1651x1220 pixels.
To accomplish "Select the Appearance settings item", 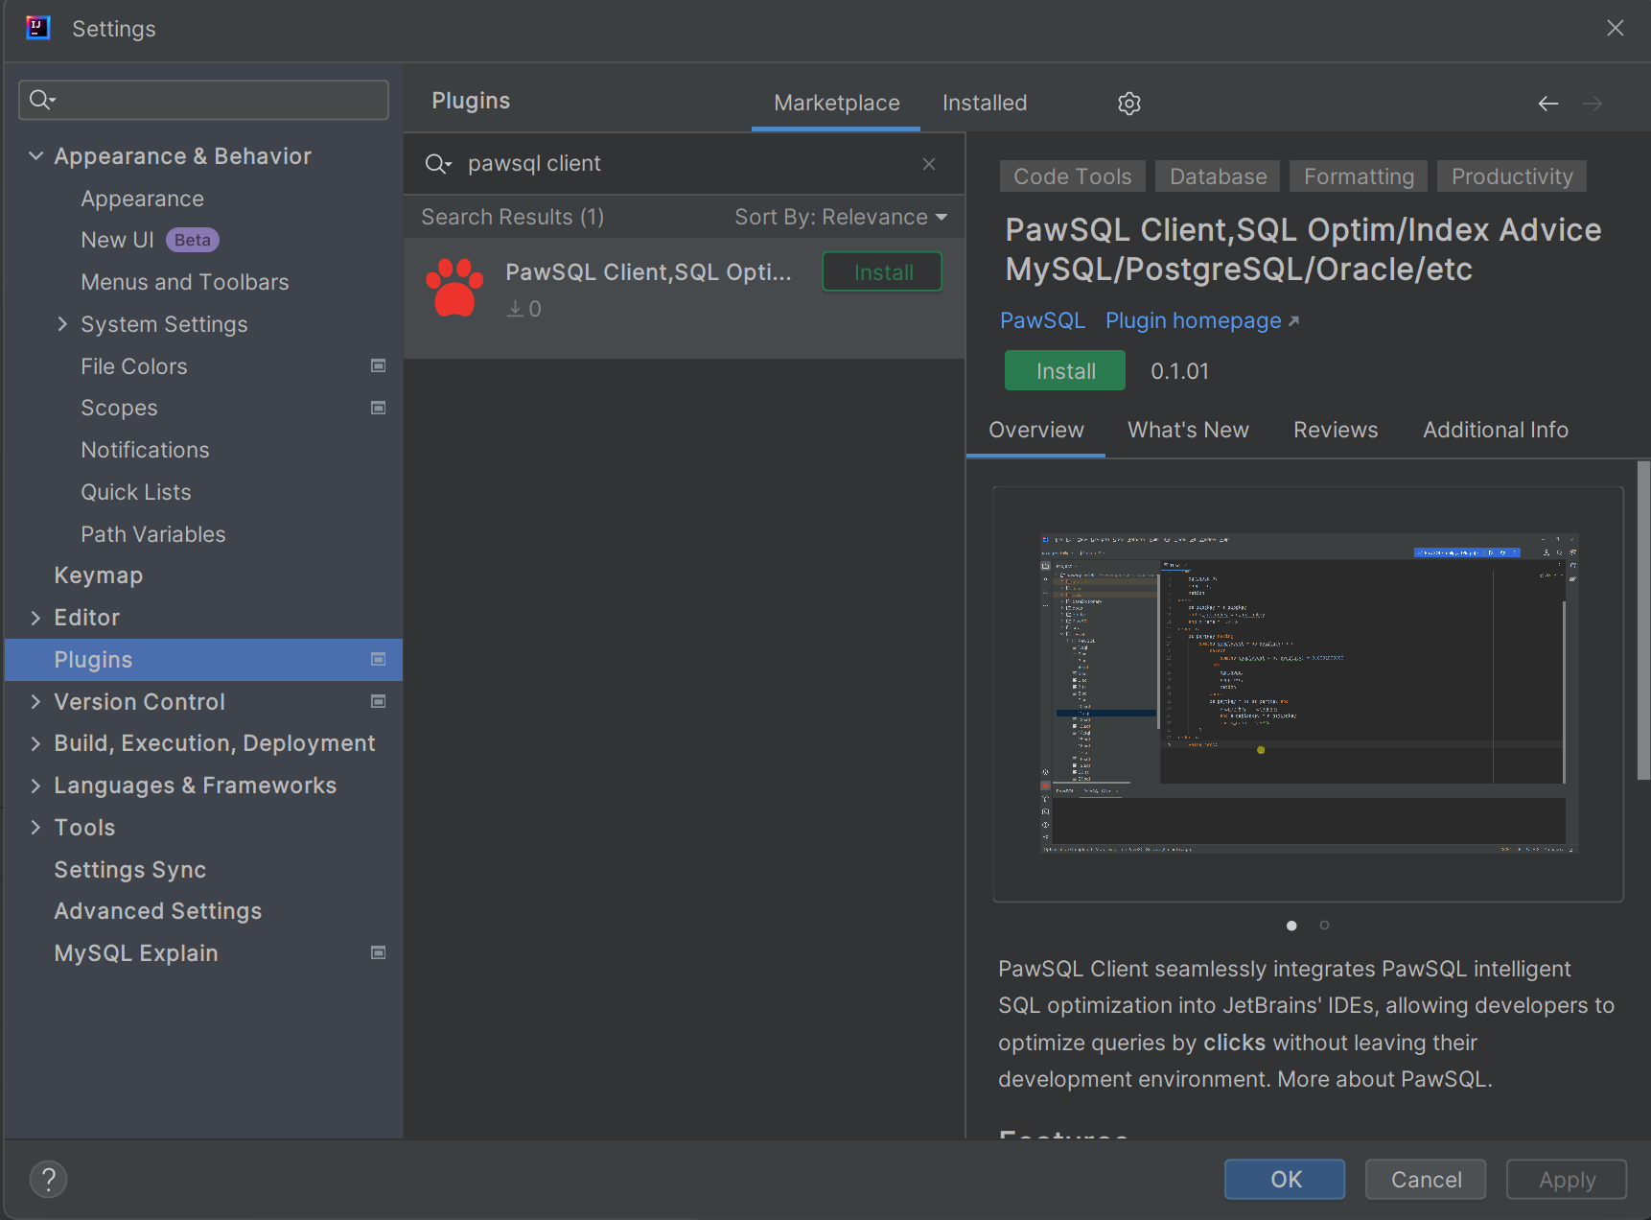I will point(142,199).
